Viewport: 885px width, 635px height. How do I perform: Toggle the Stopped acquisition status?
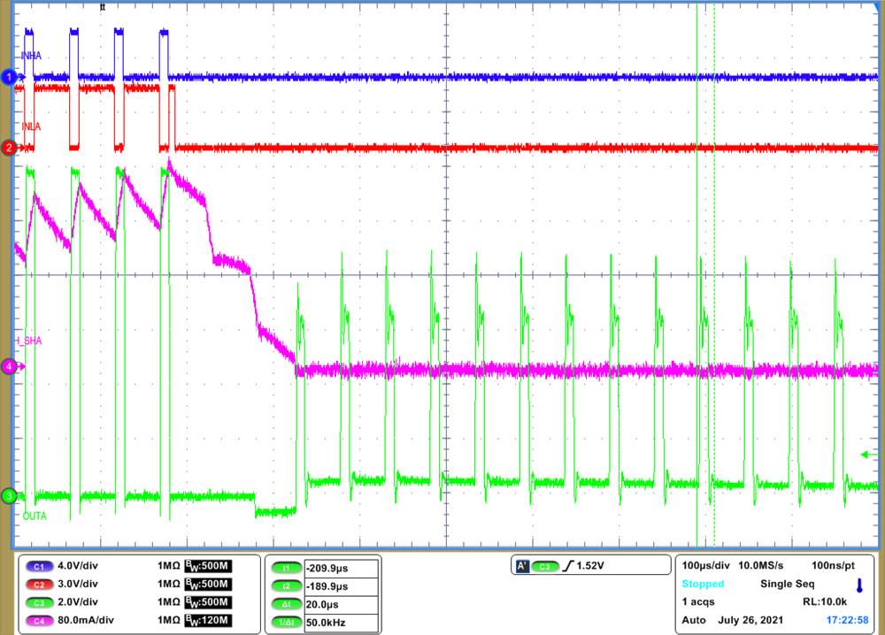coord(702,585)
